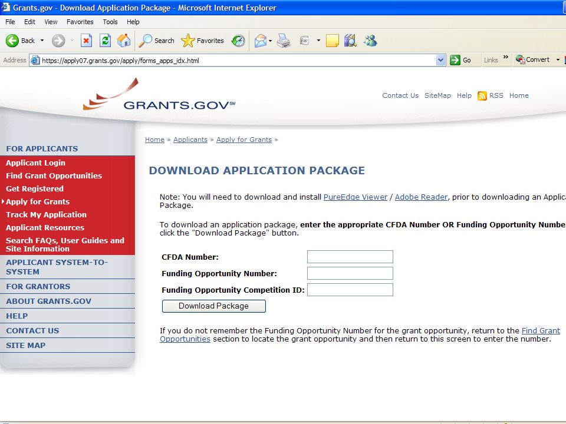Launch the Messenger people icon
566x424 pixels.
pyautogui.click(x=370, y=41)
